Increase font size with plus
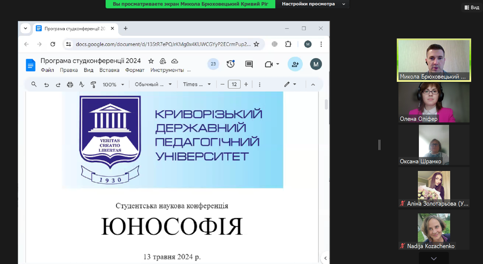 [246, 85]
